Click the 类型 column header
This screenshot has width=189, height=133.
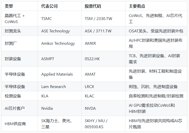pyautogui.click(x=20, y=6)
